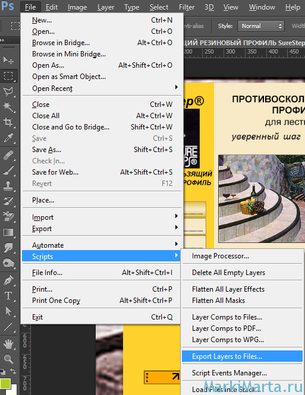Select the Magic Wand tool
Screen dimensions: 305x395
[x=8, y=106]
